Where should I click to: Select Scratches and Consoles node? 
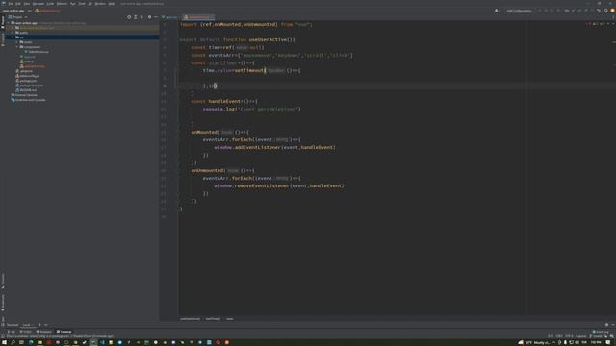pyautogui.click(x=28, y=100)
